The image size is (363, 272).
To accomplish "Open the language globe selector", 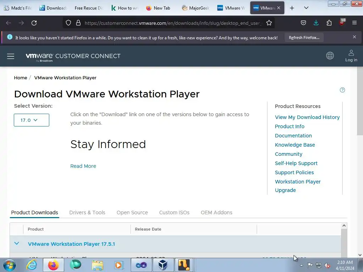I will tap(330, 56).
